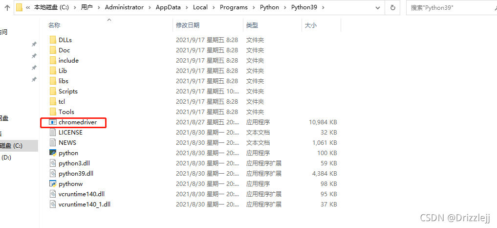Viewport: 497px width, 228px height.
Task: Click the Up arrow navigation button
Action: click(7, 7)
